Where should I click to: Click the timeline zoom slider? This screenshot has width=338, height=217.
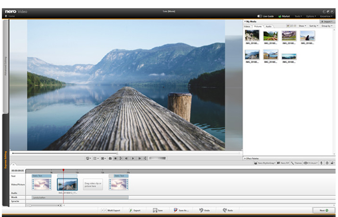point(45,205)
